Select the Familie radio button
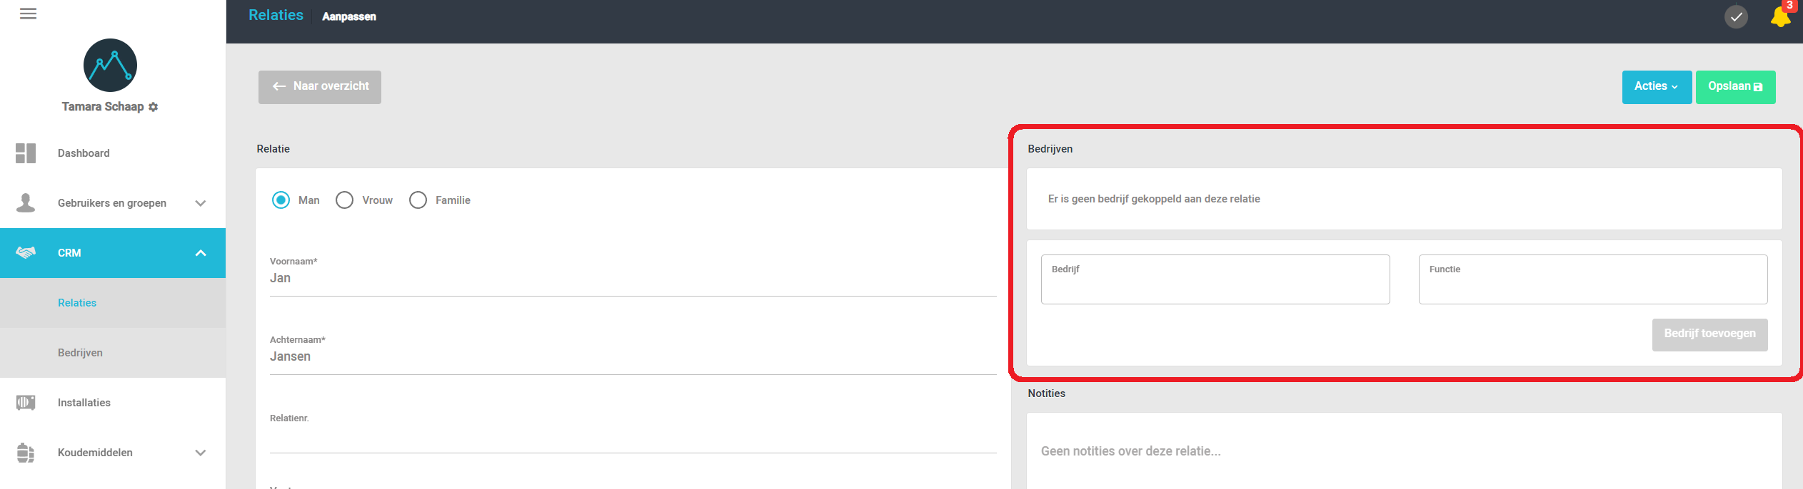 (x=418, y=200)
